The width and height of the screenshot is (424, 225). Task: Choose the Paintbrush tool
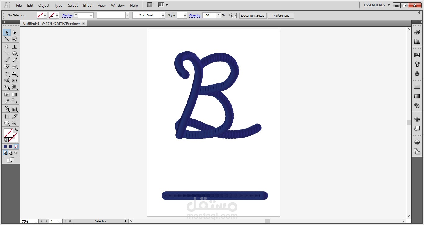tap(7, 60)
